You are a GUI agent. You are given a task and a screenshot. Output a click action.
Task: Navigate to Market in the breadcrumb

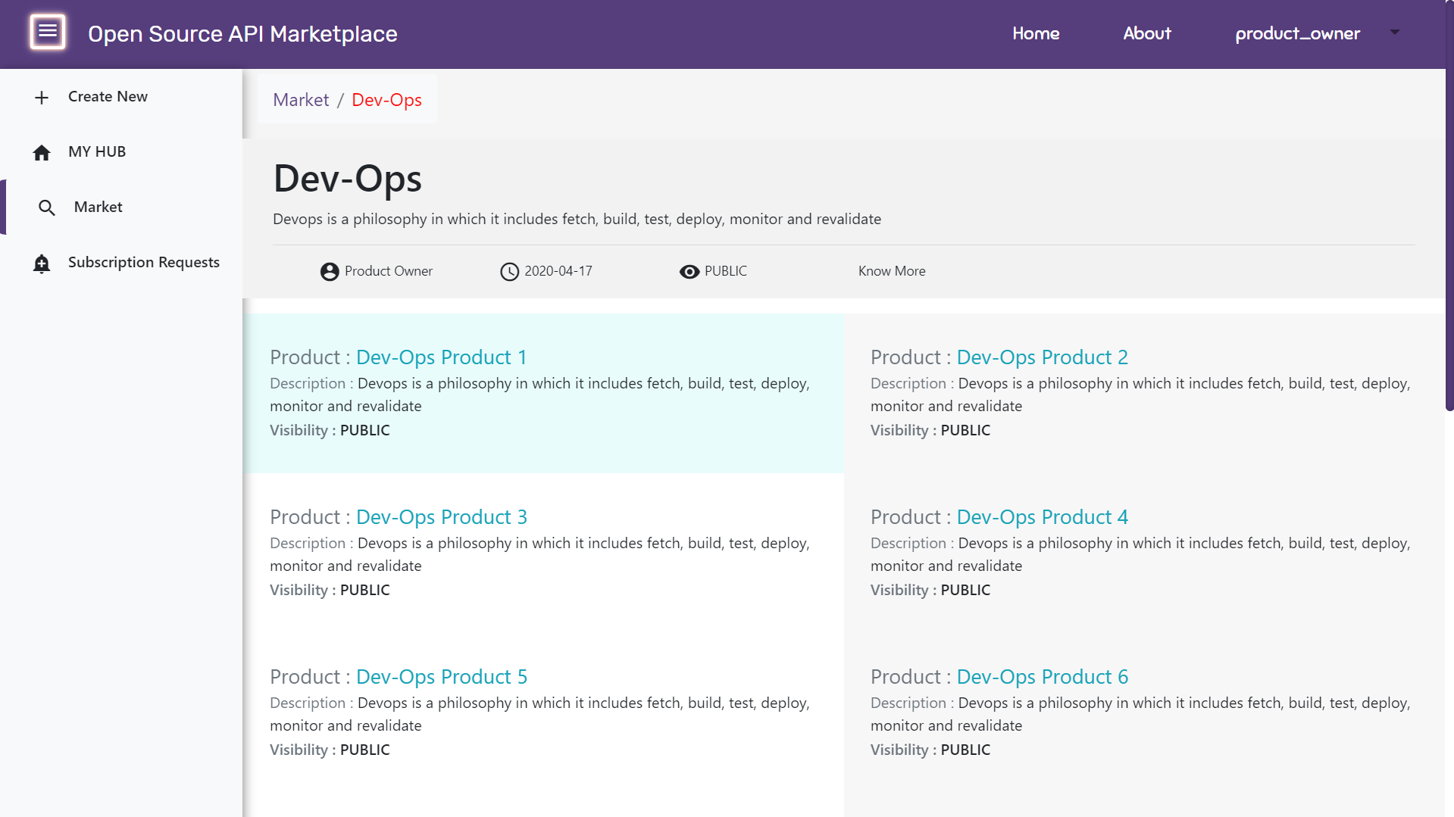point(301,100)
